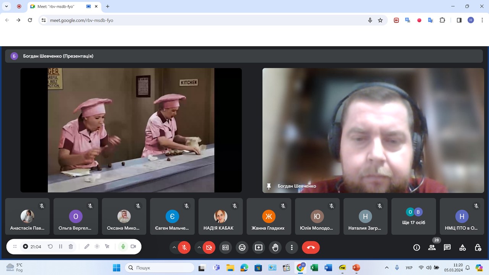Image resolution: width=489 pixels, height=275 pixels.
Task: Raise your hand in the meeting
Action: point(275,247)
